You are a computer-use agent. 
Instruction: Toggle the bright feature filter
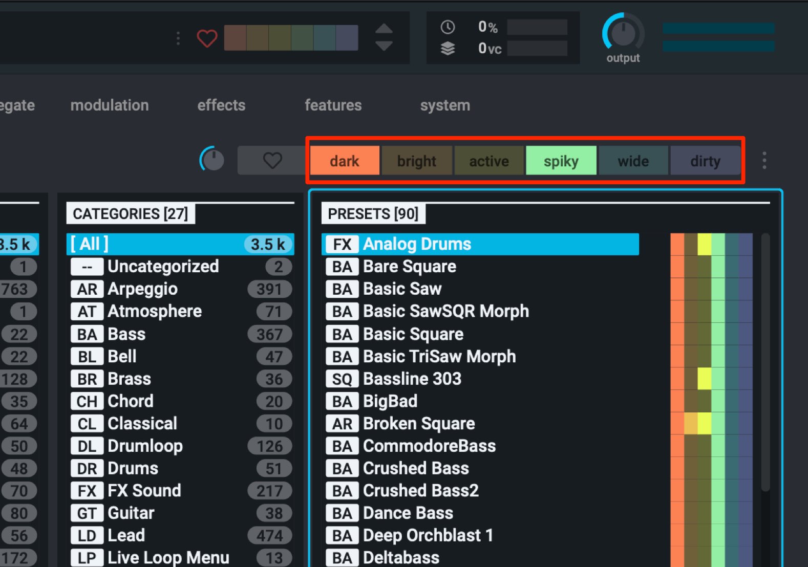417,161
